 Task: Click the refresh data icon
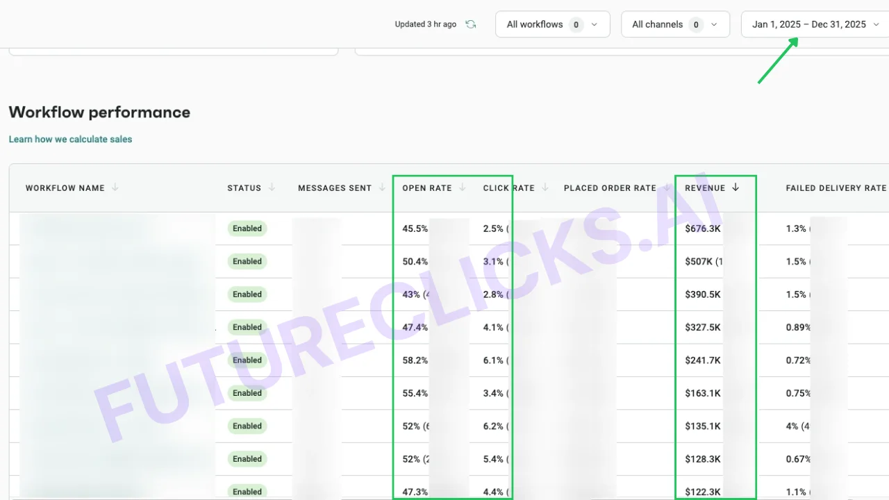[x=471, y=24]
